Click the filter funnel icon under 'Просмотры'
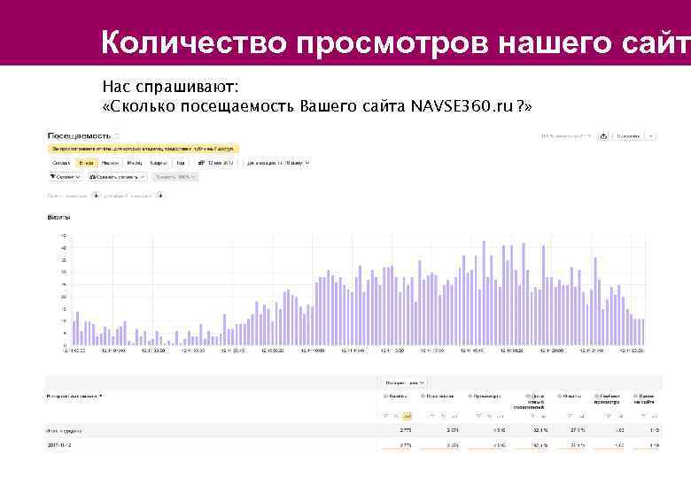 479,415
